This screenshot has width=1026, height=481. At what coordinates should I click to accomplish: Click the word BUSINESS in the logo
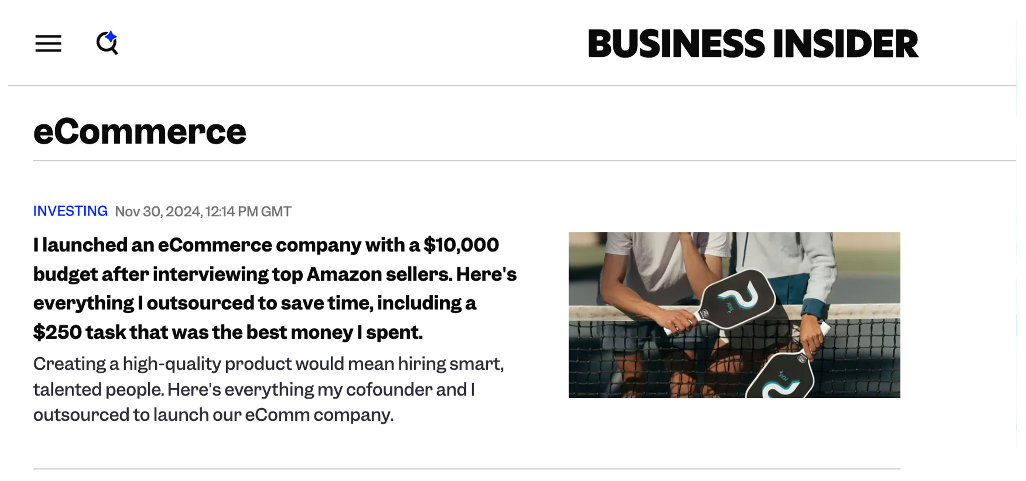pos(676,43)
